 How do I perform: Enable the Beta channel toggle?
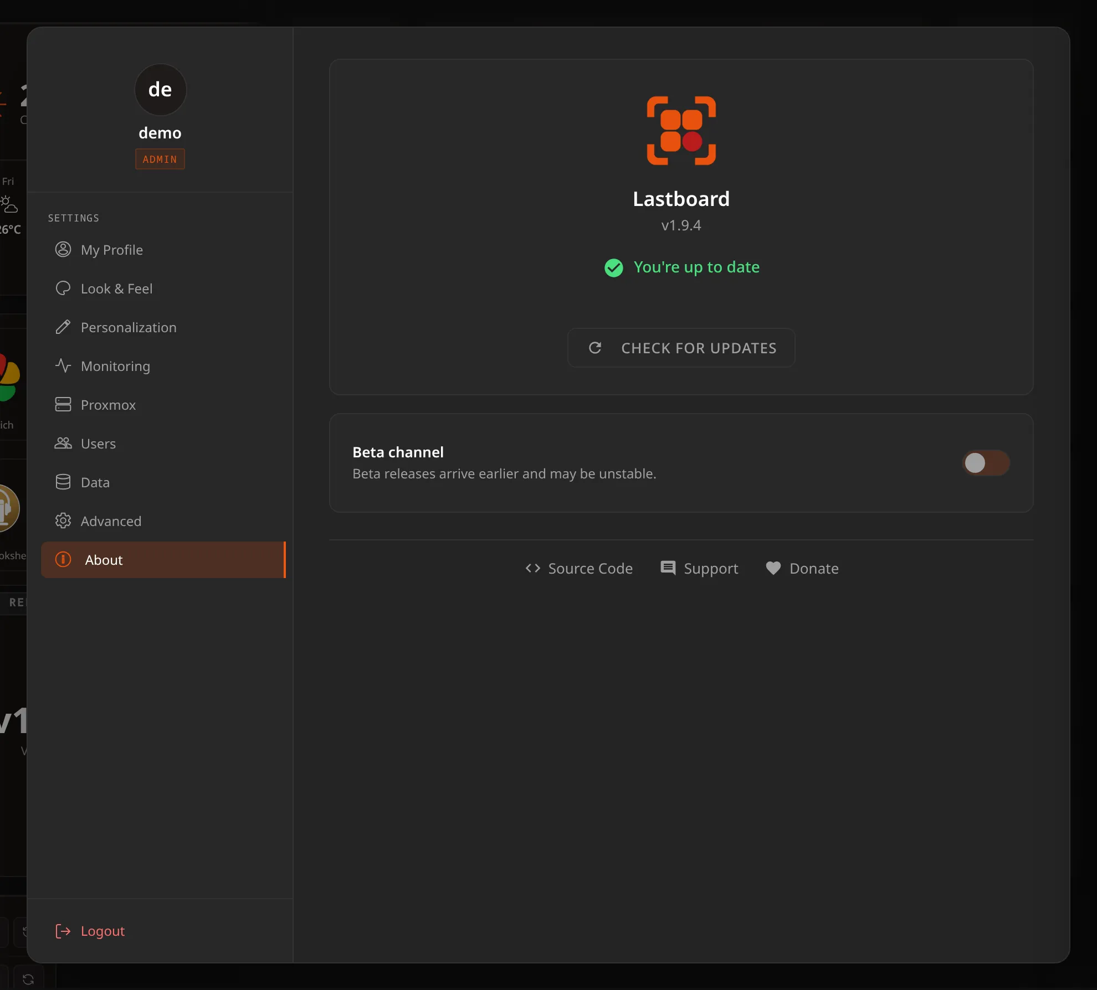(986, 463)
